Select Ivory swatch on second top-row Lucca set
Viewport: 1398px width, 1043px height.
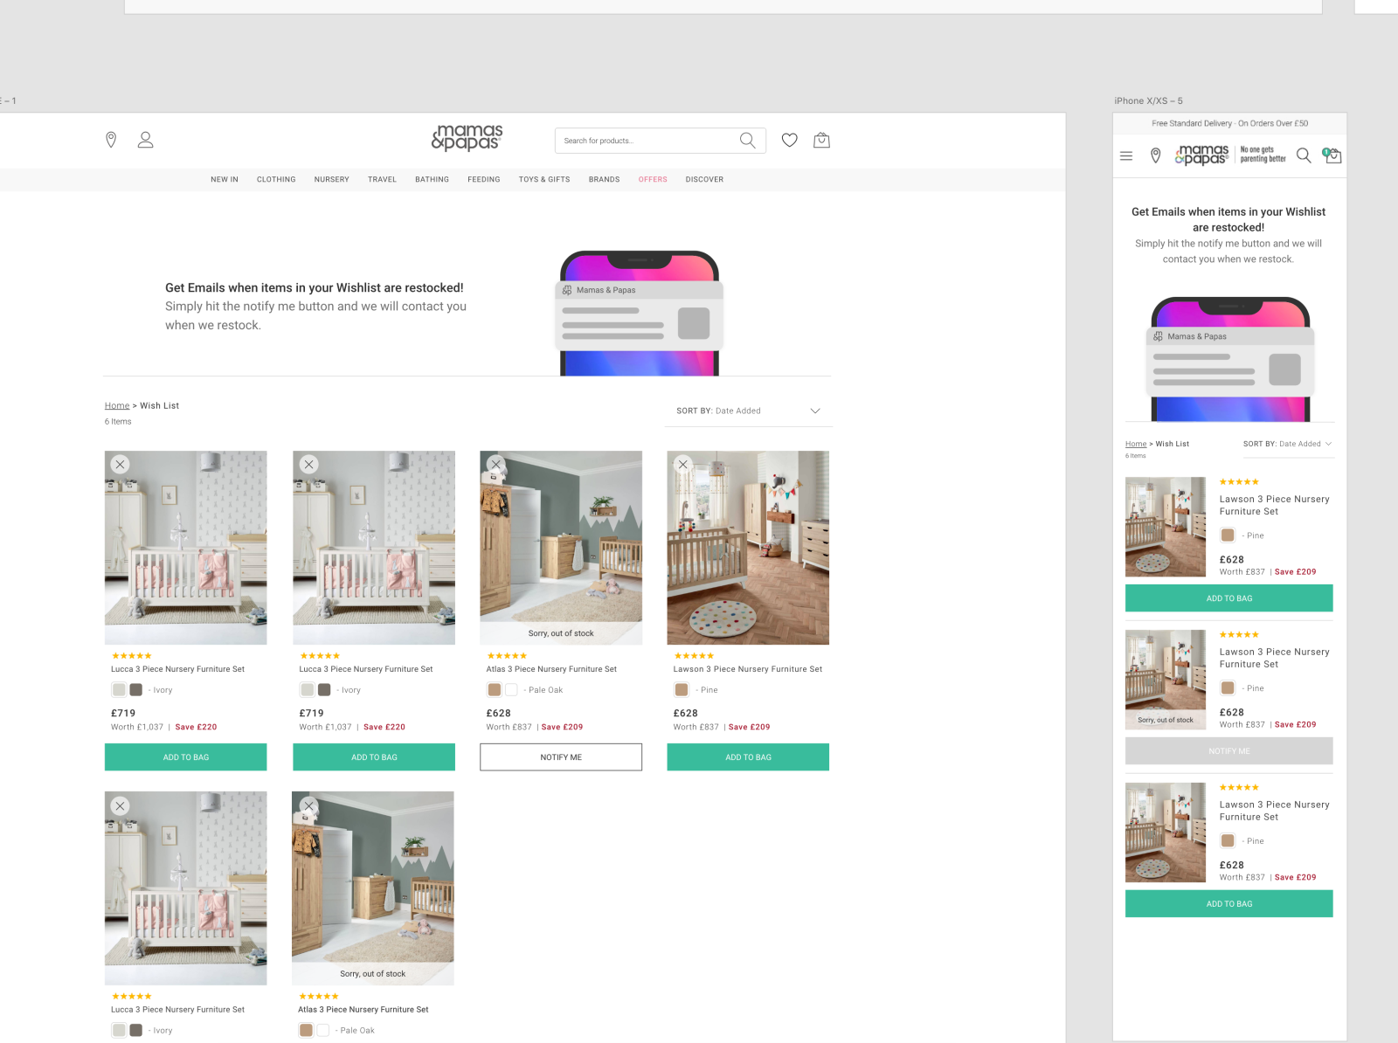307,690
